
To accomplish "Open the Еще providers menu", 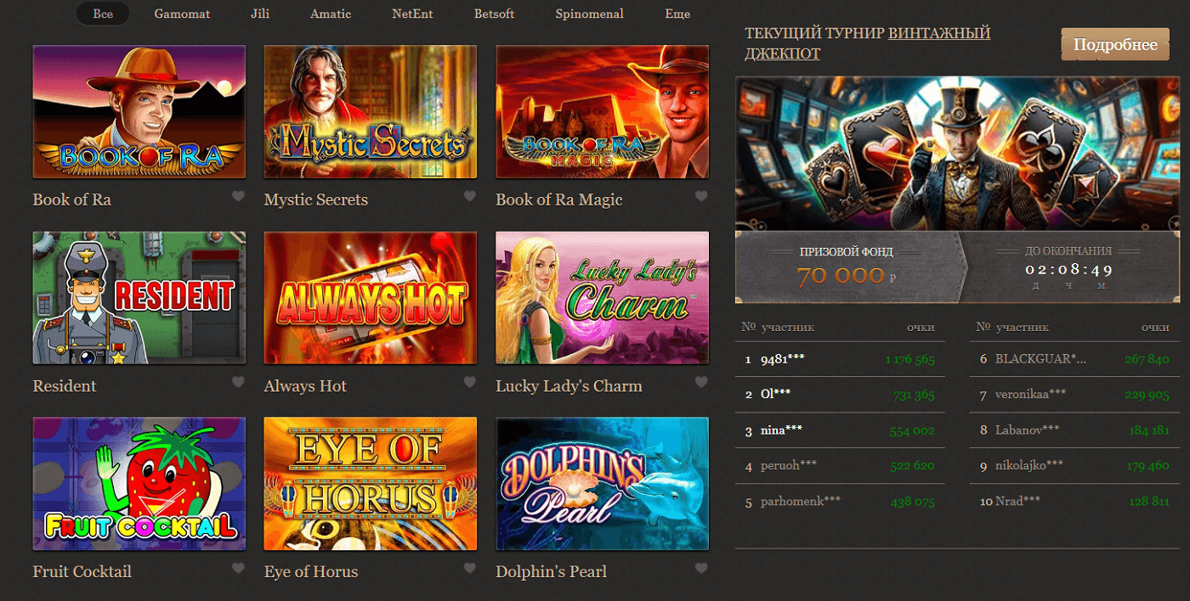I will click(x=677, y=14).
